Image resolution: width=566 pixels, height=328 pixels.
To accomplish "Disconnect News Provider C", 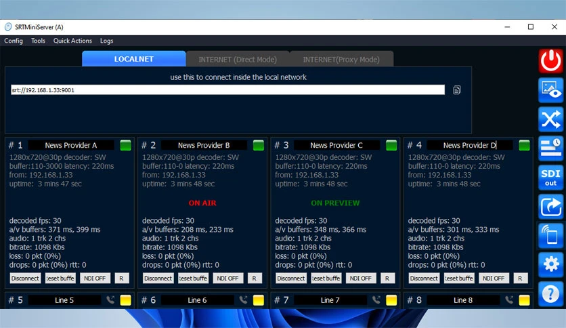I will click(291, 278).
